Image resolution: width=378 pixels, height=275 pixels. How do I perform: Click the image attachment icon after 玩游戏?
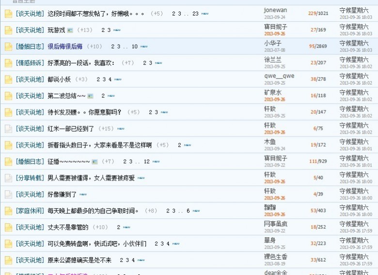pos(70,31)
